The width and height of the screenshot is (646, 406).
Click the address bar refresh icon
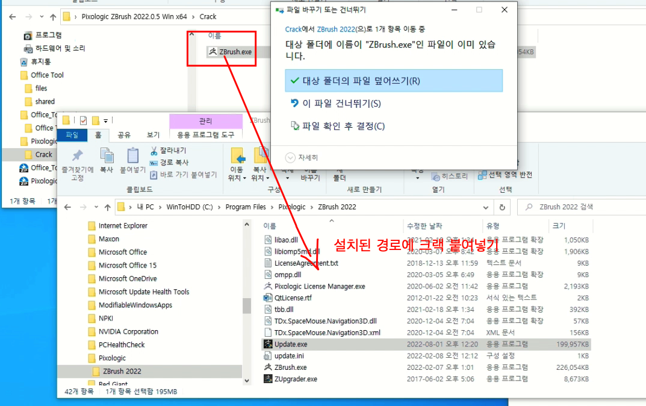pyautogui.click(x=502, y=207)
